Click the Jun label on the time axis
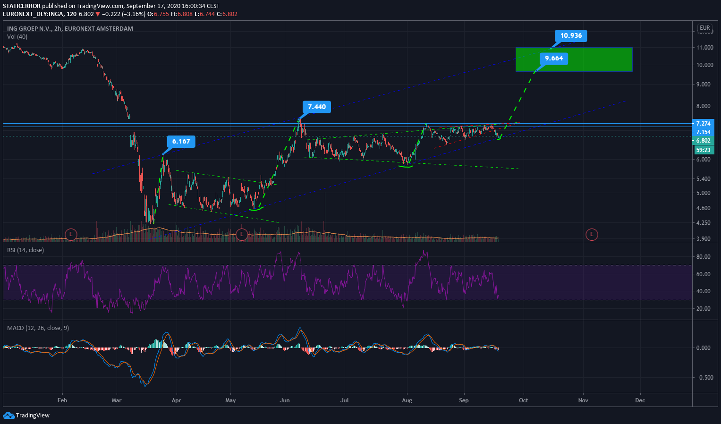 coord(285,400)
